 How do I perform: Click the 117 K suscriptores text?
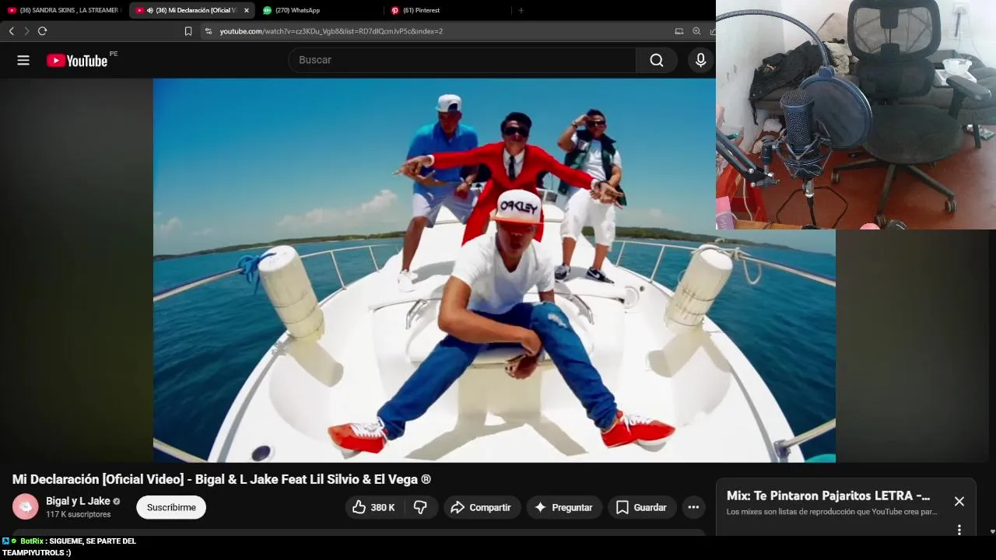[78, 514]
